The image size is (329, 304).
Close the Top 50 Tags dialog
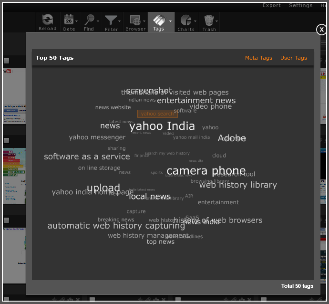point(321,30)
